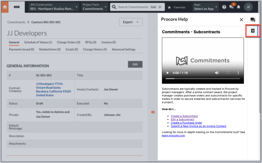262x163 pixels.
Task: Click the JJ Developers page heading
Action: tap(27, 33)
